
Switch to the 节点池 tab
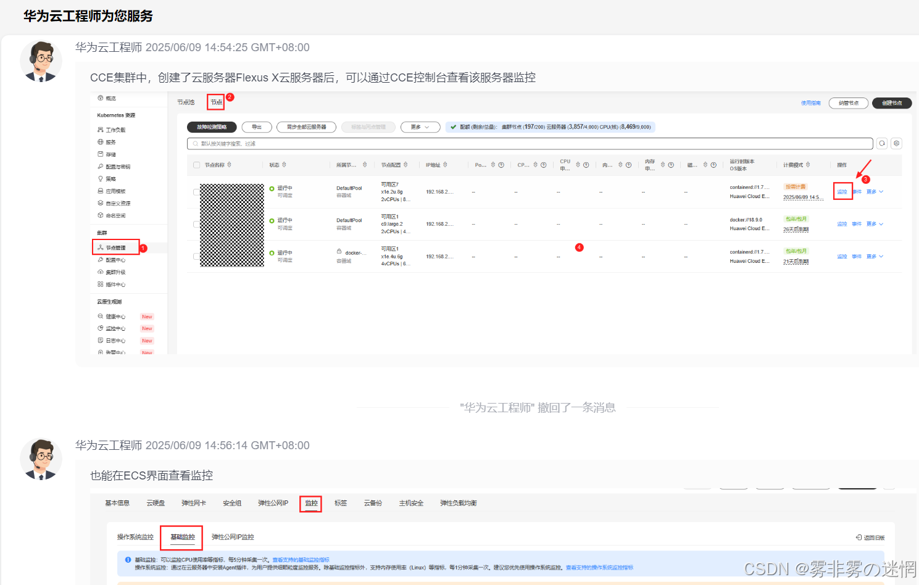point(186,102)
